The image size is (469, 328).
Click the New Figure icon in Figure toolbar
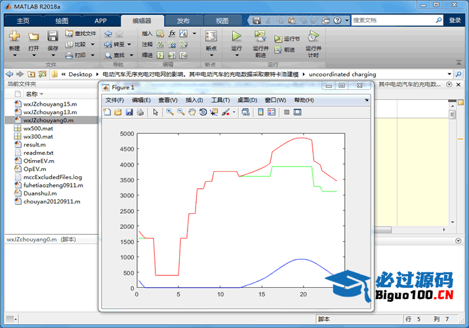pos(107,112)
